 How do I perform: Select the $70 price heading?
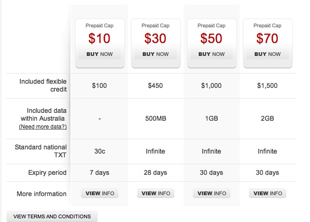(x=267, y=38)
